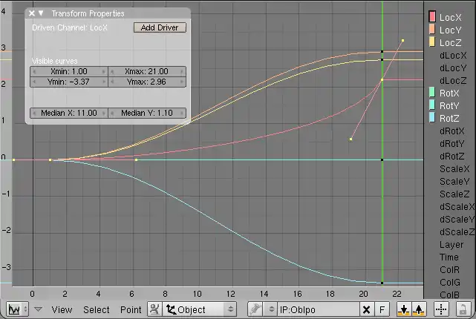This screenshot has height=319, width=476.
Task: Collapse Transform Properties with its triangle
Action: coord(41,13)
